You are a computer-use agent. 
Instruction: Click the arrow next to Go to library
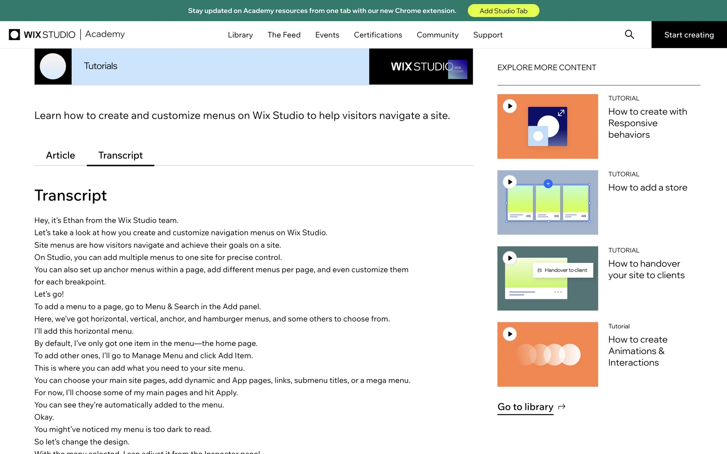[x=562, y=407]
